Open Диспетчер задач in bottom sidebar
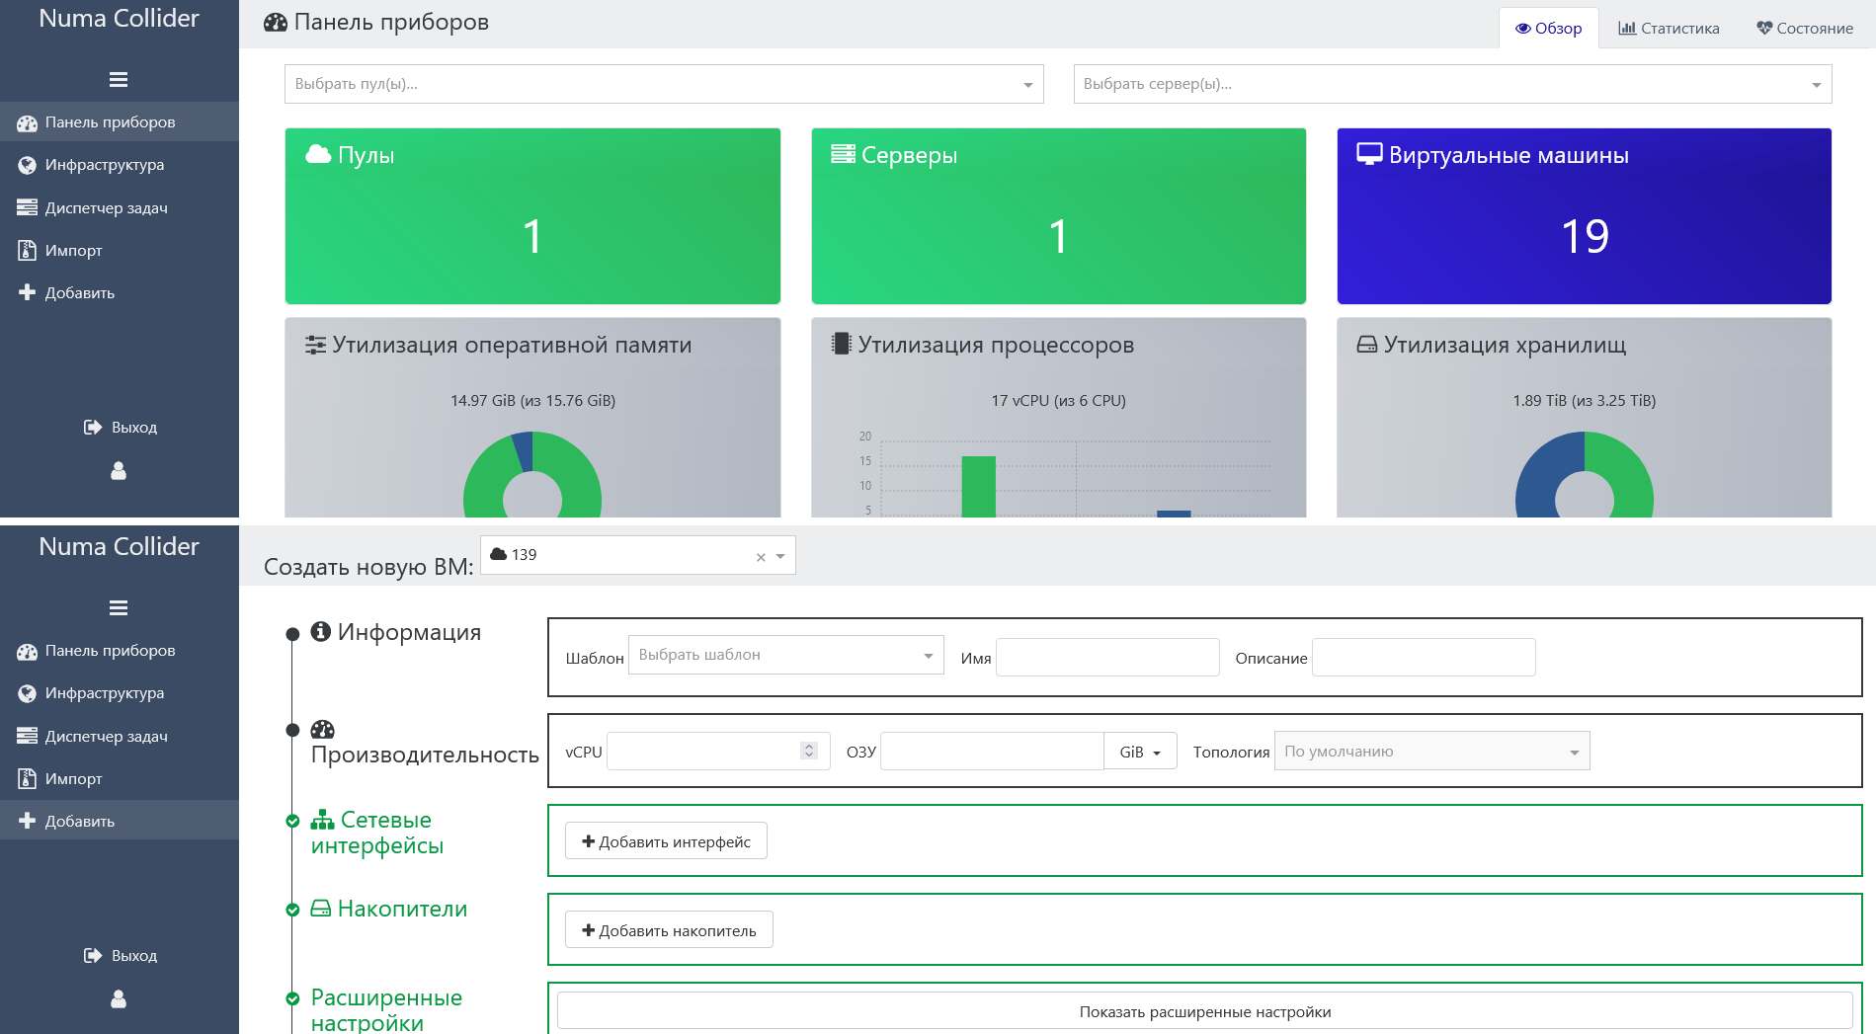This screenshot has width=1876, height=1034. click(119, 736)
